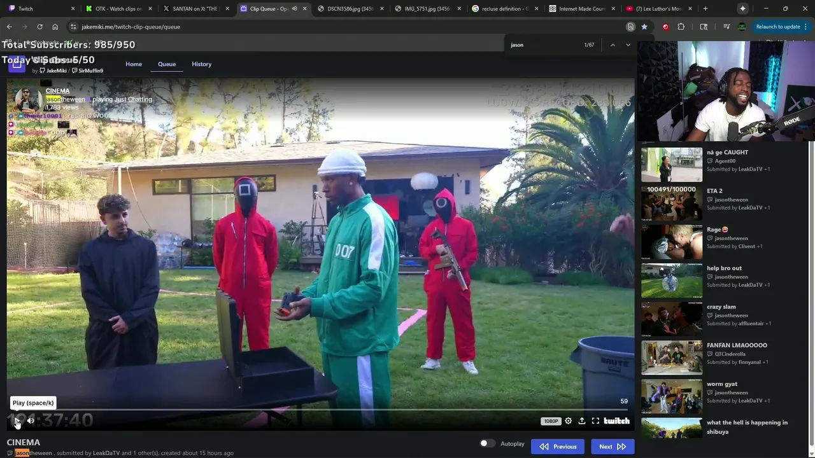
Task: Open the 'worm gyat' clip thumbnail
Action: [x=672, y=396]
